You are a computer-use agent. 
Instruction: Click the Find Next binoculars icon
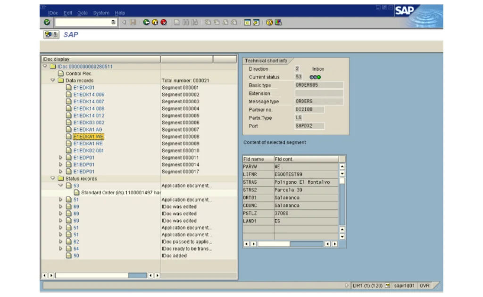(x=194, y=22)
